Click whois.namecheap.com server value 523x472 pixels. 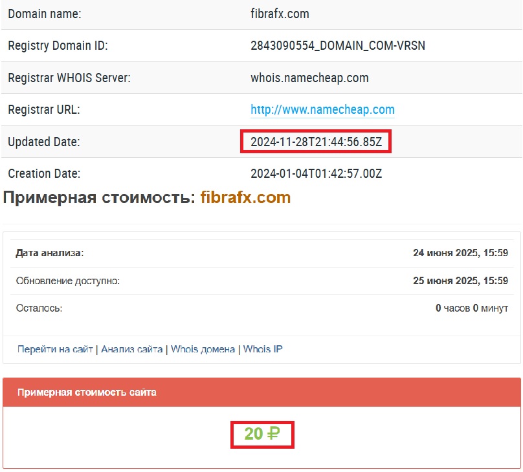[x=309, y=78]
